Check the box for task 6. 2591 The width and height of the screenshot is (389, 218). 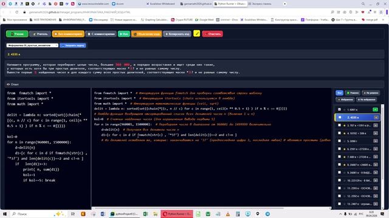(x=339, y=149)
